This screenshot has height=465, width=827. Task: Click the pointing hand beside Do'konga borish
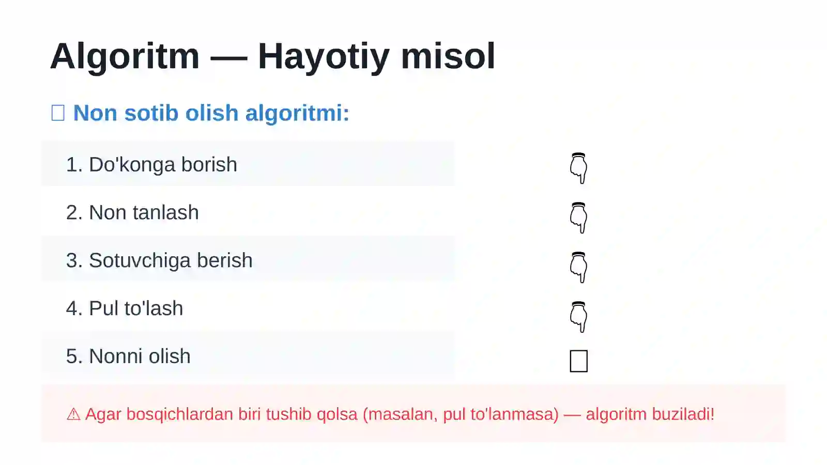click(578, 168)
